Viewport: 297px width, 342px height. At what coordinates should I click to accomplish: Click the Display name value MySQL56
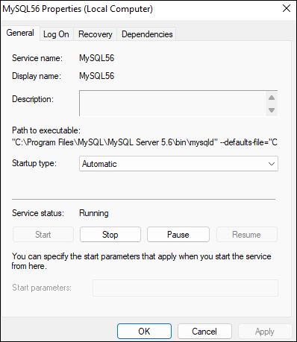(x=96, y=76)
